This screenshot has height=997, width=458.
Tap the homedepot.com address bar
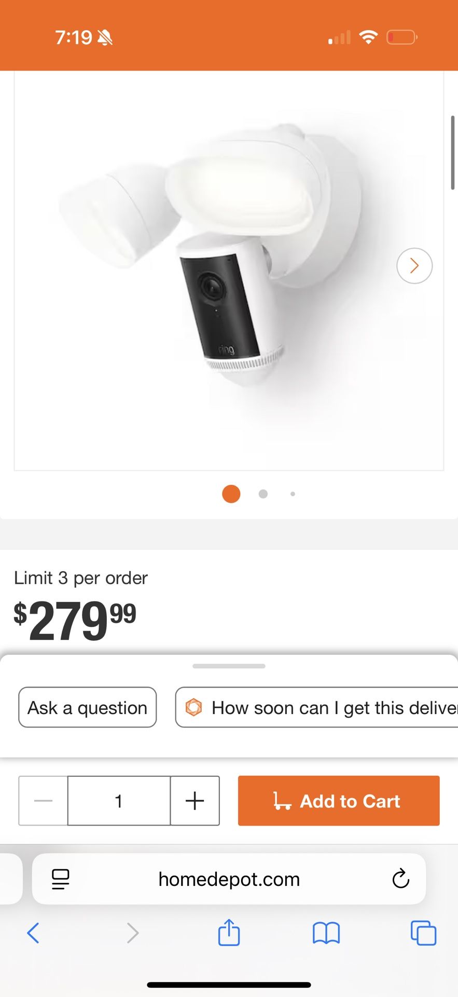pyautogui.click(x=229, y=879)
